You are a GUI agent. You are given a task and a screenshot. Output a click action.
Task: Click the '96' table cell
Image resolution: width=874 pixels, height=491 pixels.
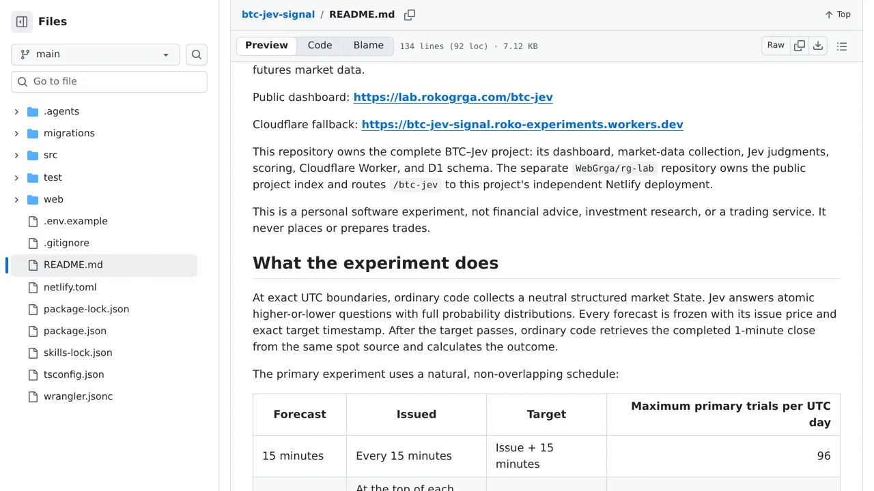tap(723, 456)
